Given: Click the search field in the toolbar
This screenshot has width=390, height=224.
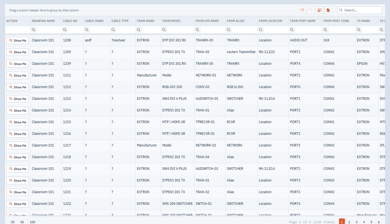Looking at the screenshot, I should [360, 10].
